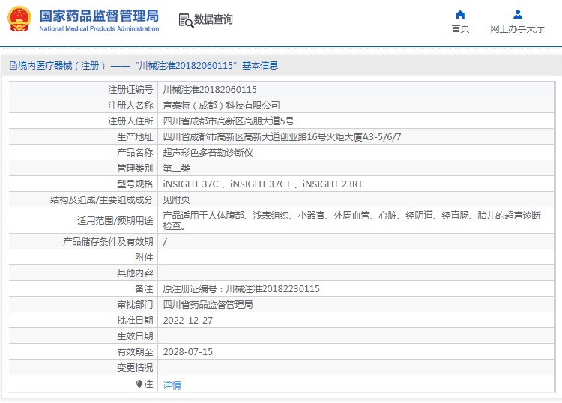562x403 pixels.
Task: Open the 详情 details link
Action: 172,385
